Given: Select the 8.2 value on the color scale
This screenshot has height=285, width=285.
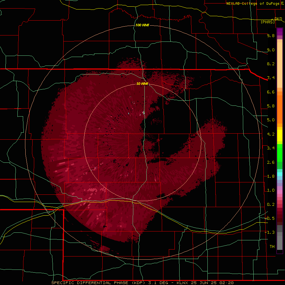Looking at the screenshot, I should pos(271,64).
